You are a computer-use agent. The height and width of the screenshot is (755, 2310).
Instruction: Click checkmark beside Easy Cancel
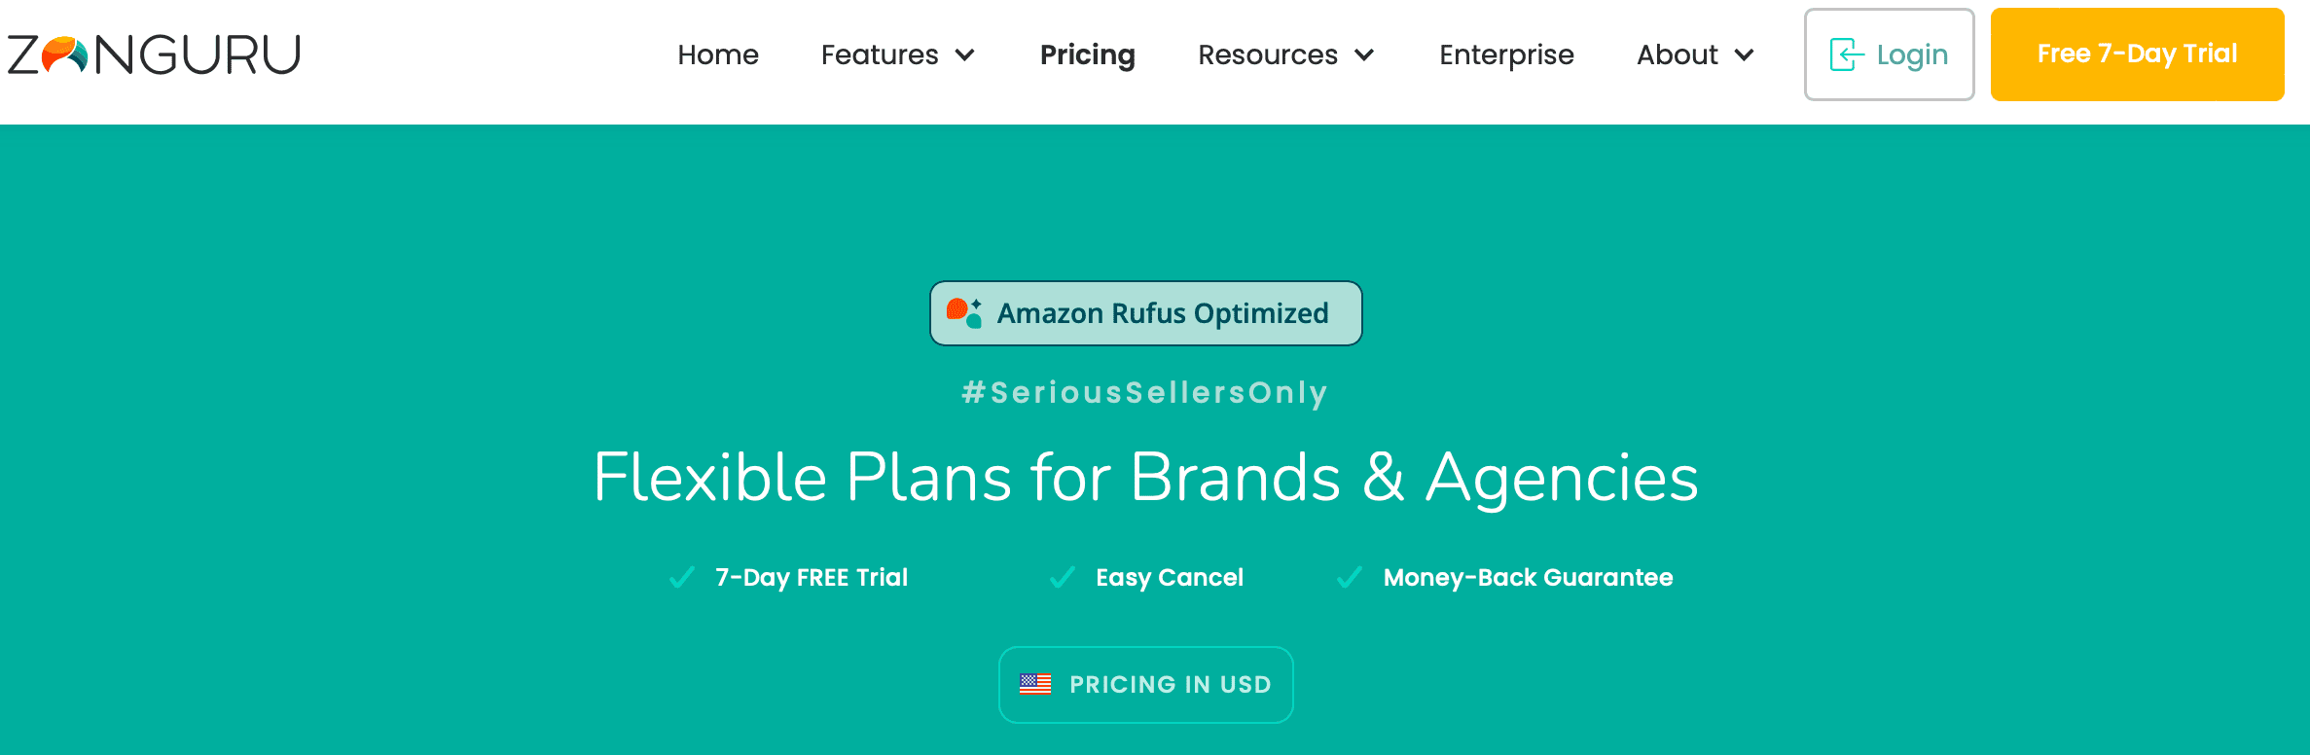click(x=1063, y=578)
